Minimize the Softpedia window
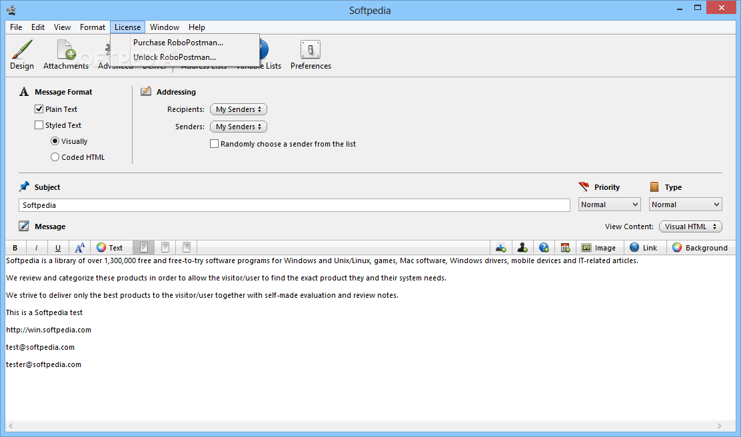 680,9
